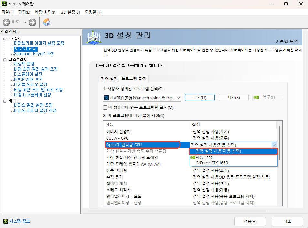Open 비디오 이미지 설정 조정 tree item
The height and width of the screenshot is (228, 308).
pos(35,110)
